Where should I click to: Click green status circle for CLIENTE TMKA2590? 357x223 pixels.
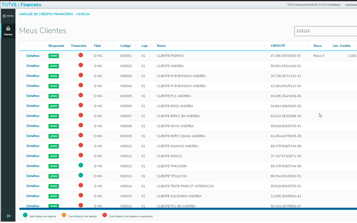click(x=81, y=165)
